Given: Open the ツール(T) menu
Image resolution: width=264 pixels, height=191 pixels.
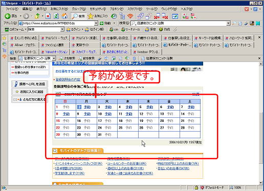Looking at the screenshot, I should [151, 9].
